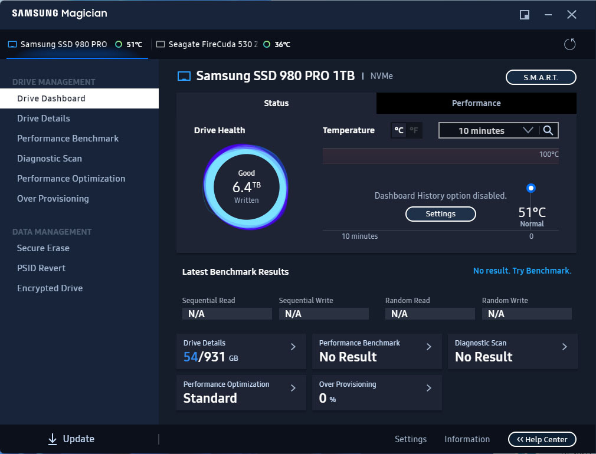Click the NVMe interface label
596x454 pixels.
pyautogui.click(x=382, y=77)
